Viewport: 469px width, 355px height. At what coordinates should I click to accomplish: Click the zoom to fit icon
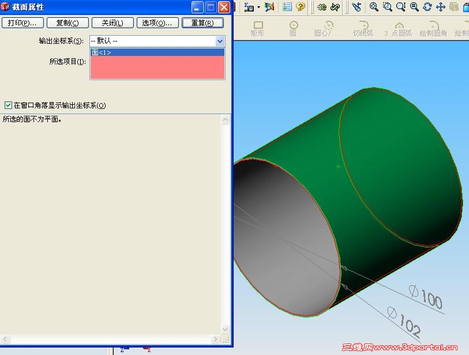coord(374,7)
